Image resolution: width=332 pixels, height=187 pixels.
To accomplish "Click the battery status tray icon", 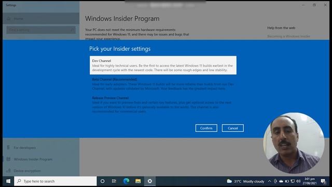I will point(287,181).
